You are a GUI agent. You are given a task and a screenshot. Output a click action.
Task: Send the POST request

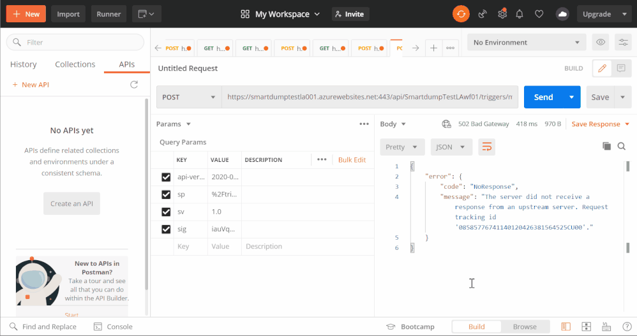point(543,97)
